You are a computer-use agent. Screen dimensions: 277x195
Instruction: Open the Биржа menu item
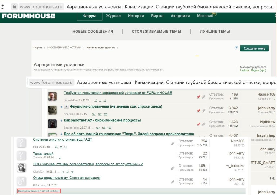(x=157, y=16)
